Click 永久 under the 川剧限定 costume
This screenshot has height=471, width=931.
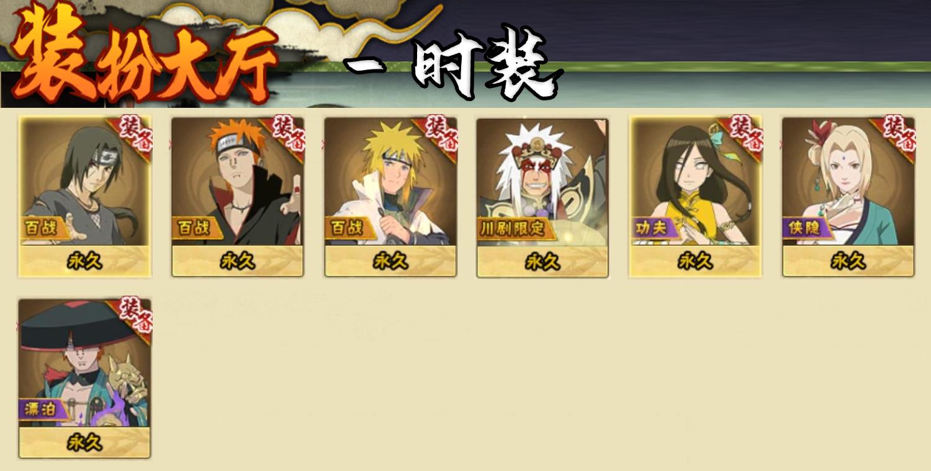(x=542, y=262)
